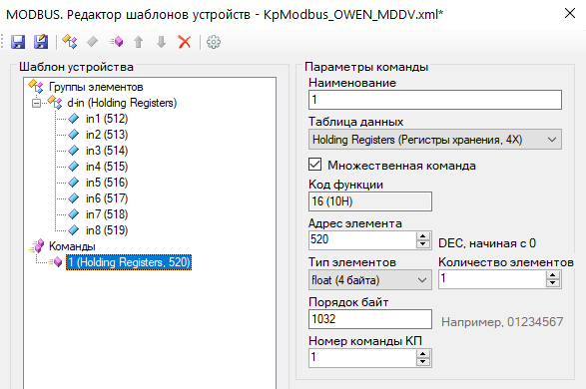The image size is (586, 389).
Task: Click the Save template toolbar icon
Action: point(18,42)
